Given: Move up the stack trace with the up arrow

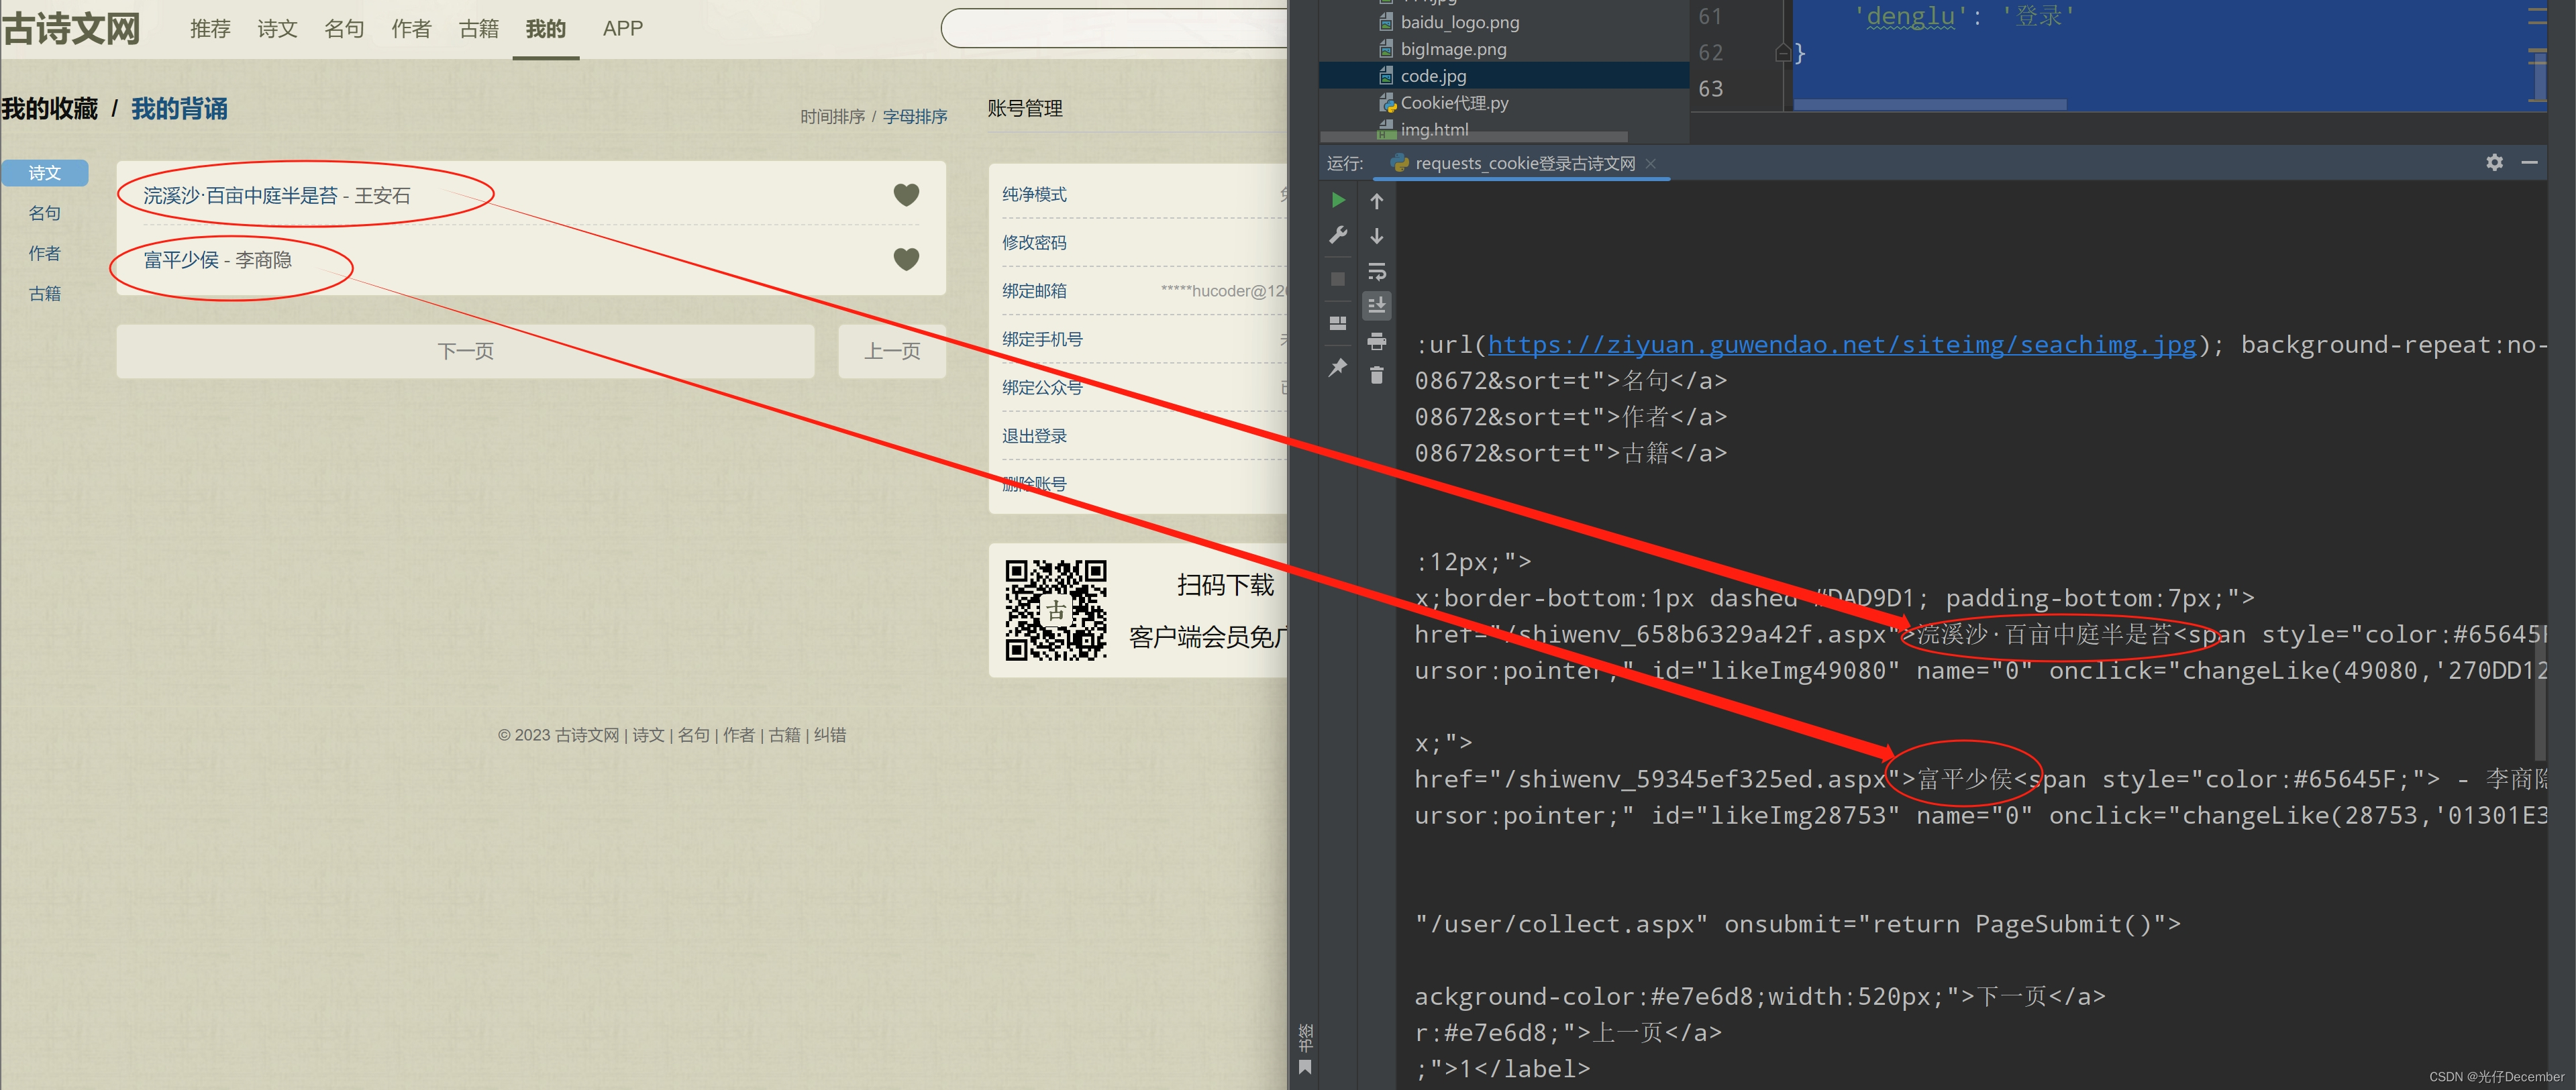Looking at the screenshot, I should pyautogui.click(x=1377, y=201).
